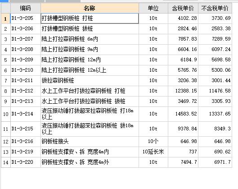Click name 陆上打拉森钢板桩 12m以上
Screen dimensions: 238x189
[x=90, y=70]
